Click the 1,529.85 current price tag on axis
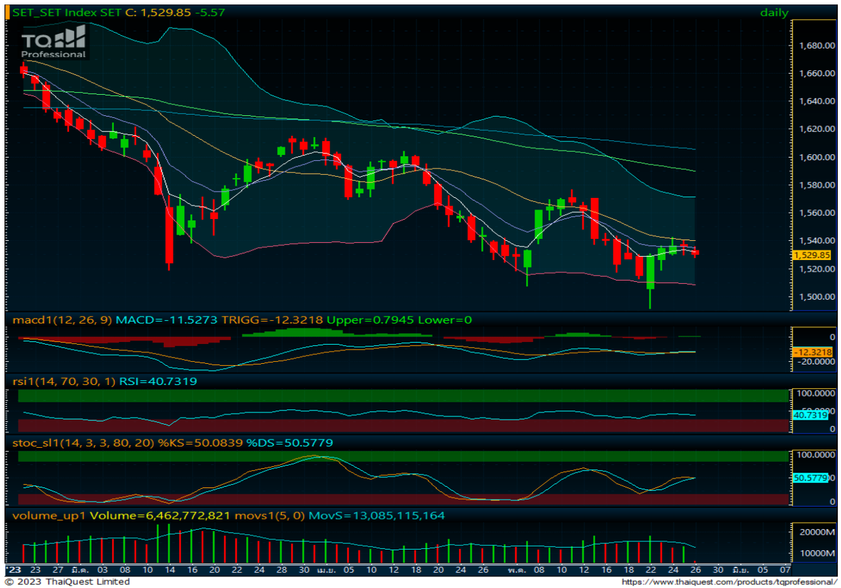 pyautogui.click(x=812, y=255)
